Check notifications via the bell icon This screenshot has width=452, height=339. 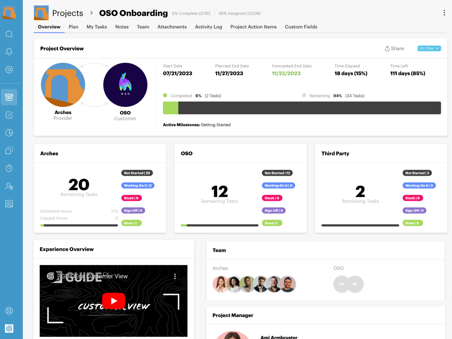9,52
